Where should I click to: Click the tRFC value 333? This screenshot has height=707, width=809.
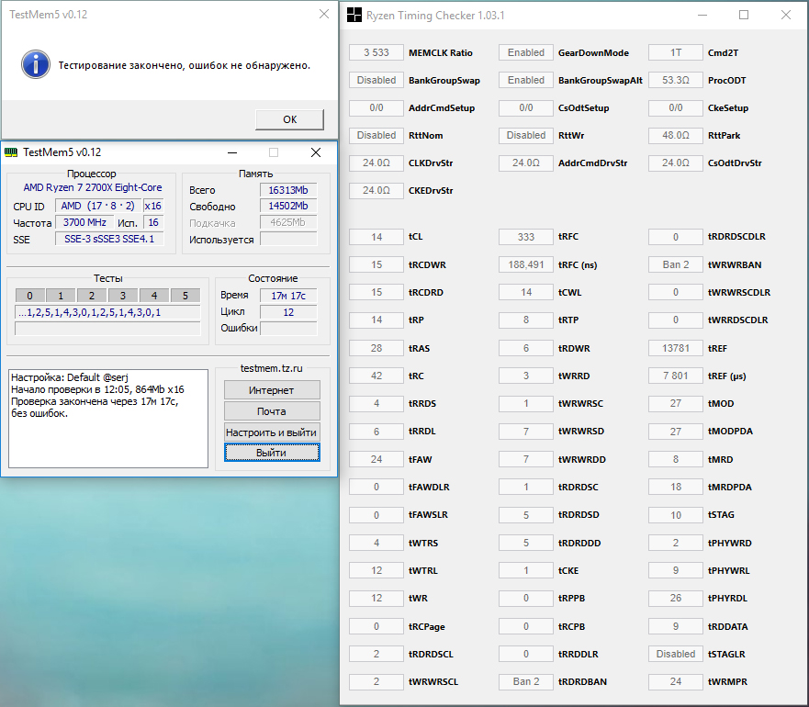pos(526,237)
